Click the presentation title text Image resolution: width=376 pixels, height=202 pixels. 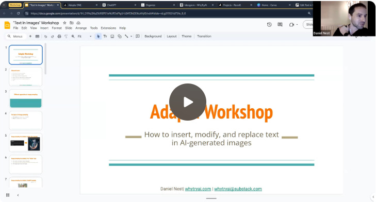[36, 23]
